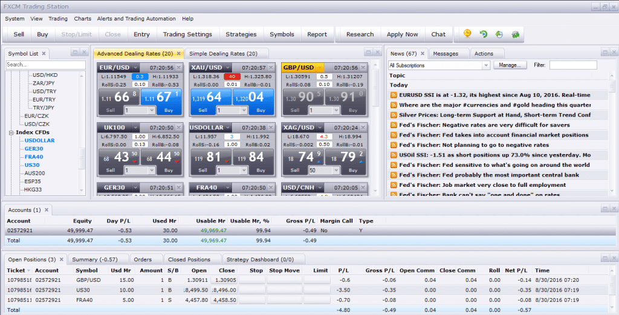Select US30 in the symbol tree

tap(32, 165)
